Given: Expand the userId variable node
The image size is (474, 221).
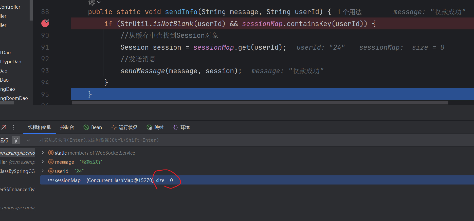Looking at the screenshot, I should click(43, 171).
